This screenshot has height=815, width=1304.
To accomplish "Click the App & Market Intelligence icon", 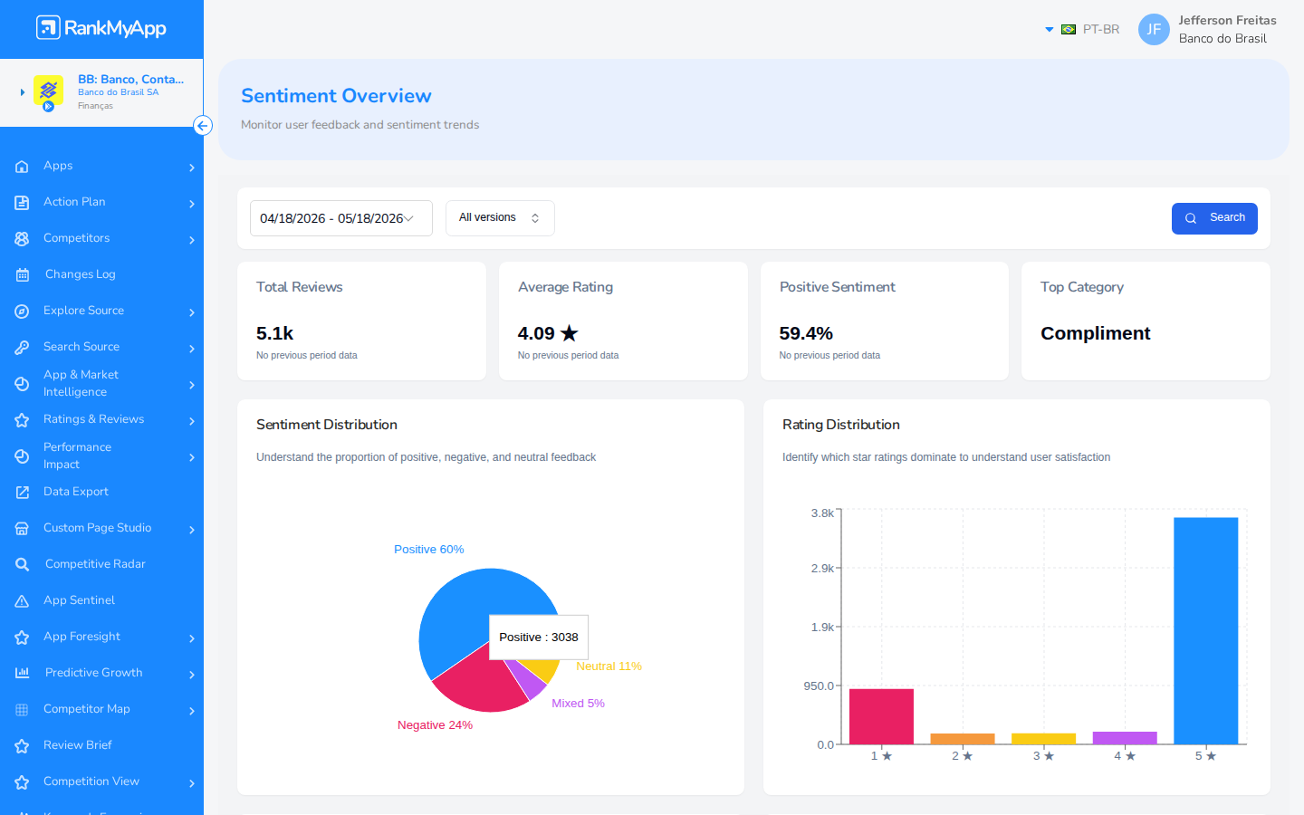I will coord(22,384).
